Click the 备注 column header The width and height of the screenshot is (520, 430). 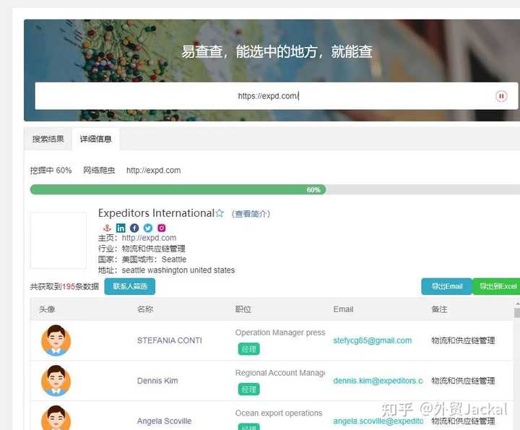(439, 309)
